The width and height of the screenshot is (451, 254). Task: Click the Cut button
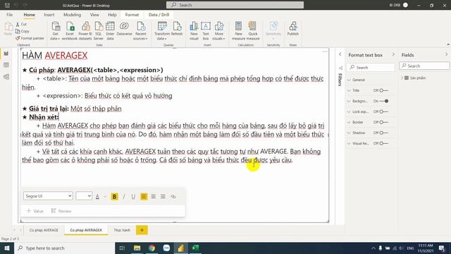pos(21,24)
